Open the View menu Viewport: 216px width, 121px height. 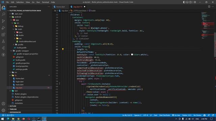28,2
